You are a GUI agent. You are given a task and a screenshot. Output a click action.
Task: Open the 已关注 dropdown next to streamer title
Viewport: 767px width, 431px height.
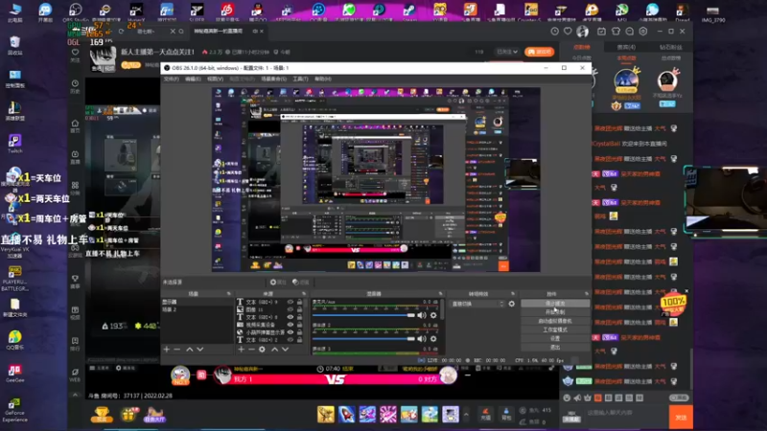[x=507, y=52]
